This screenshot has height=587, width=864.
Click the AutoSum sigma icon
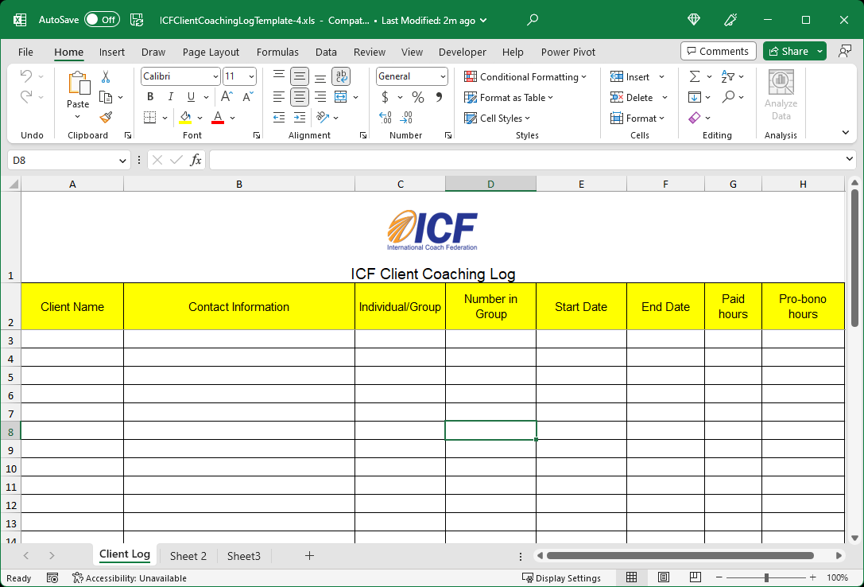(695, 77)
